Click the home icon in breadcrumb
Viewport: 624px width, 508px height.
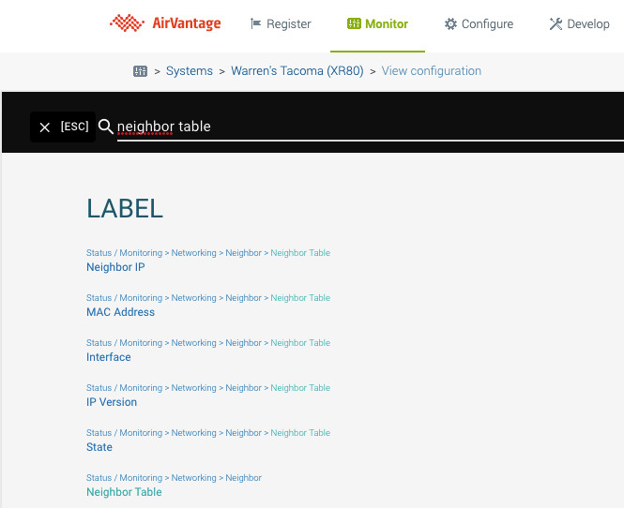(x=140, y=71)
